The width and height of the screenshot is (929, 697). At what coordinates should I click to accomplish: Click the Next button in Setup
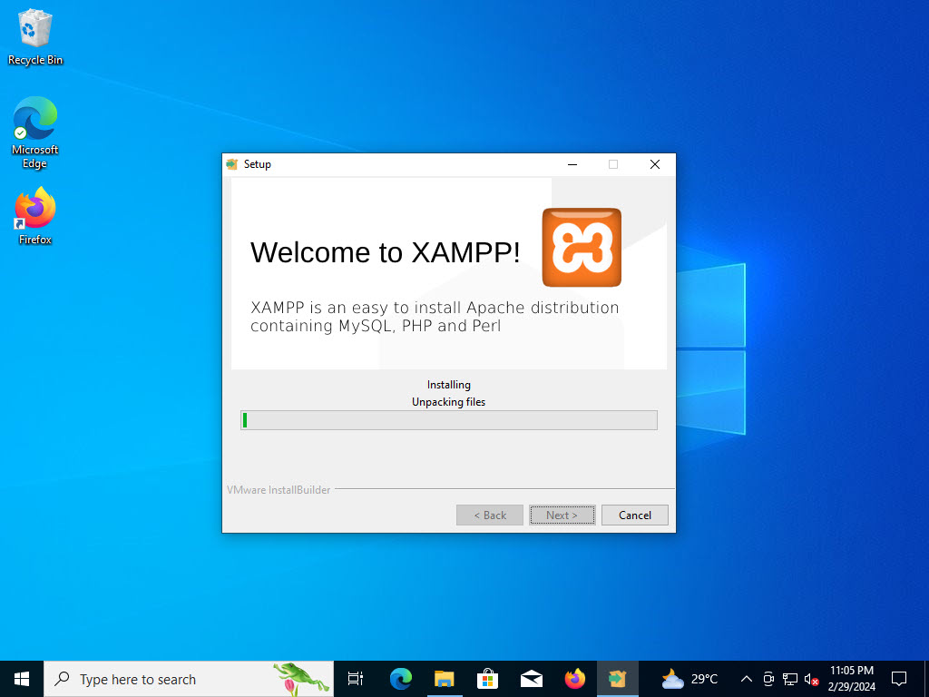562,515
